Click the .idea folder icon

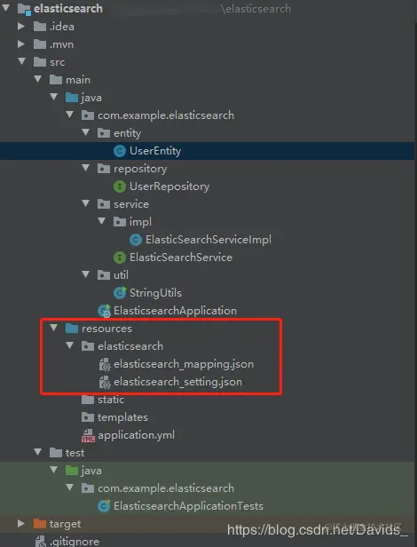click(40, 27)
